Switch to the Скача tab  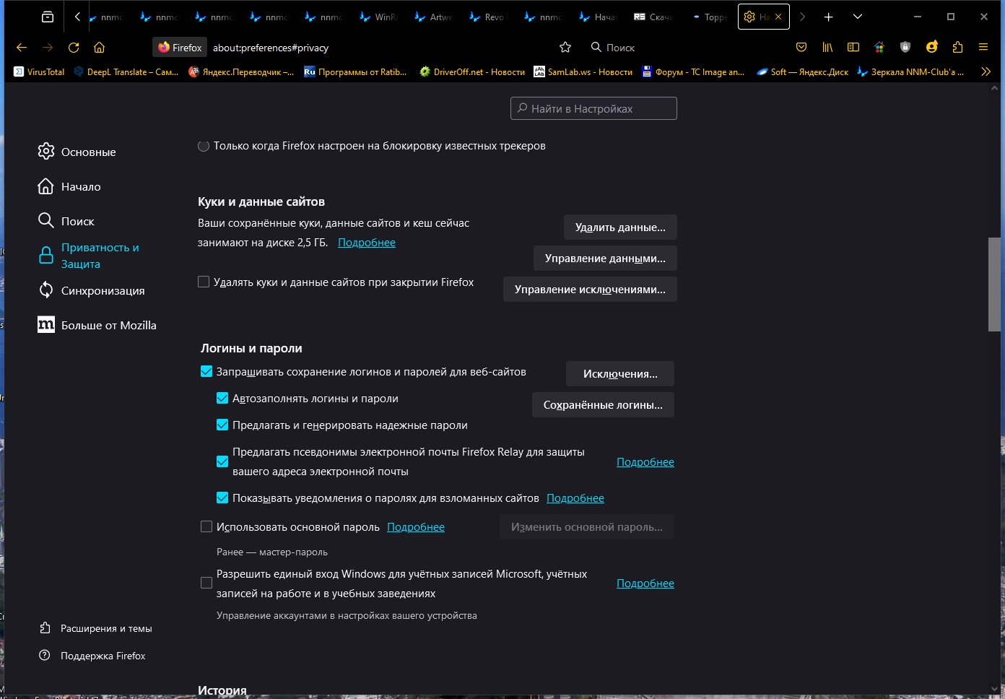coord(653,17)
